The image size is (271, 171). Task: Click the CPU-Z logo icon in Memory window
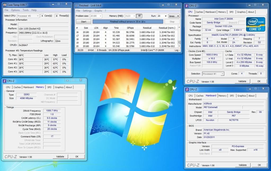pos(5,81)
